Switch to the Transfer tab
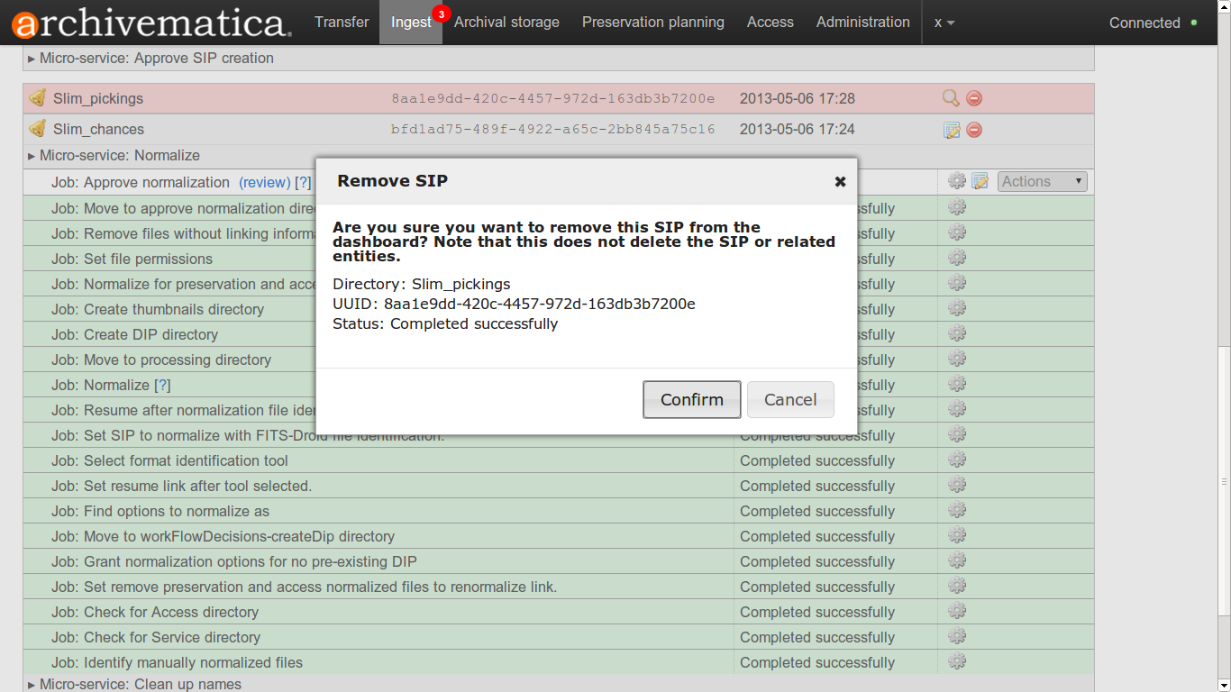The width and height of the screenshot is (1231, 692). pyautogui.click(x=342, y=23)
